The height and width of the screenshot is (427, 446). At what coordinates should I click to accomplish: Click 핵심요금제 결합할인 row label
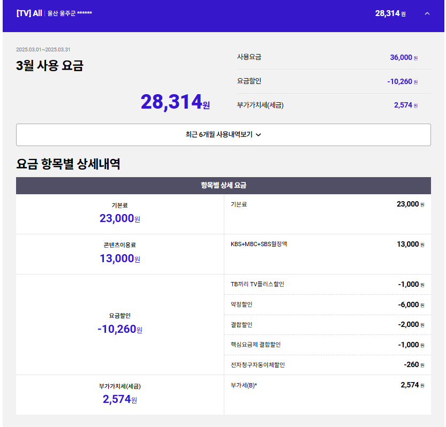click(256, 345)
